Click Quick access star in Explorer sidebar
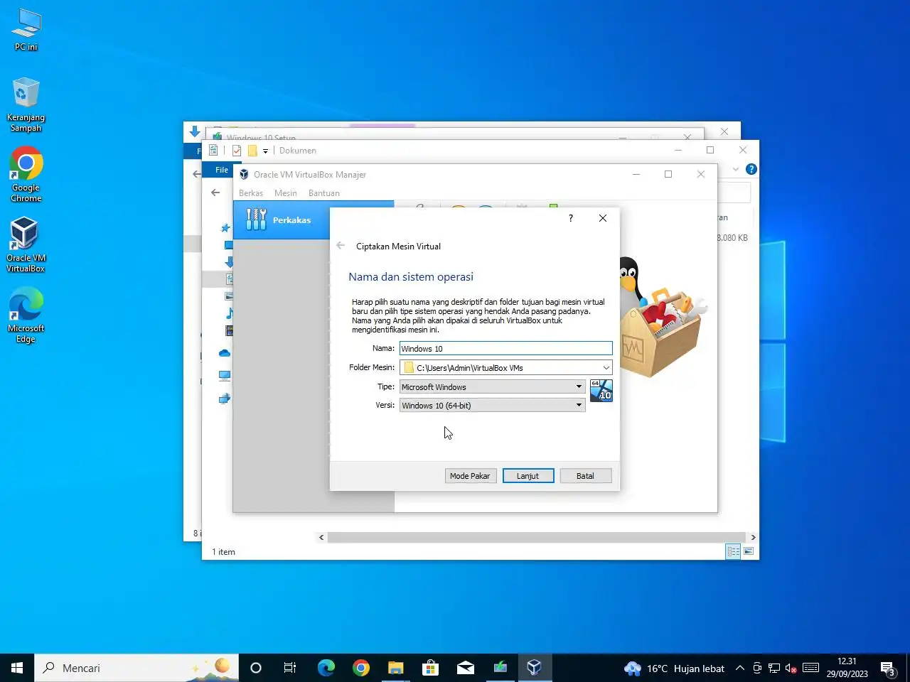 225,228
